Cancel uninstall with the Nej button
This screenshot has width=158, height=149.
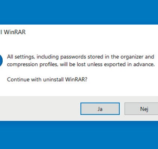coord(141,109)
